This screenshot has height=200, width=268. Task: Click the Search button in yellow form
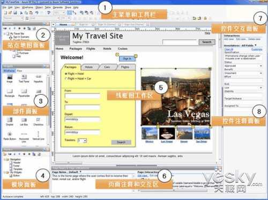[x=121, y=142]
